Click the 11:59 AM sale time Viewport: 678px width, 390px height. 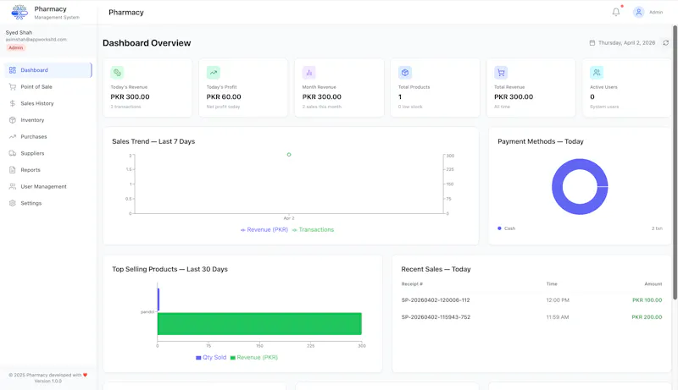pyautogui.click(x=558, y=316)
